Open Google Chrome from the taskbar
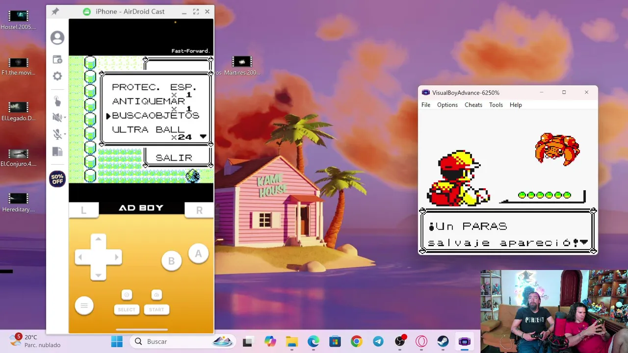The width and height of the screenshot is (628, 353). (x=357, y=342)
